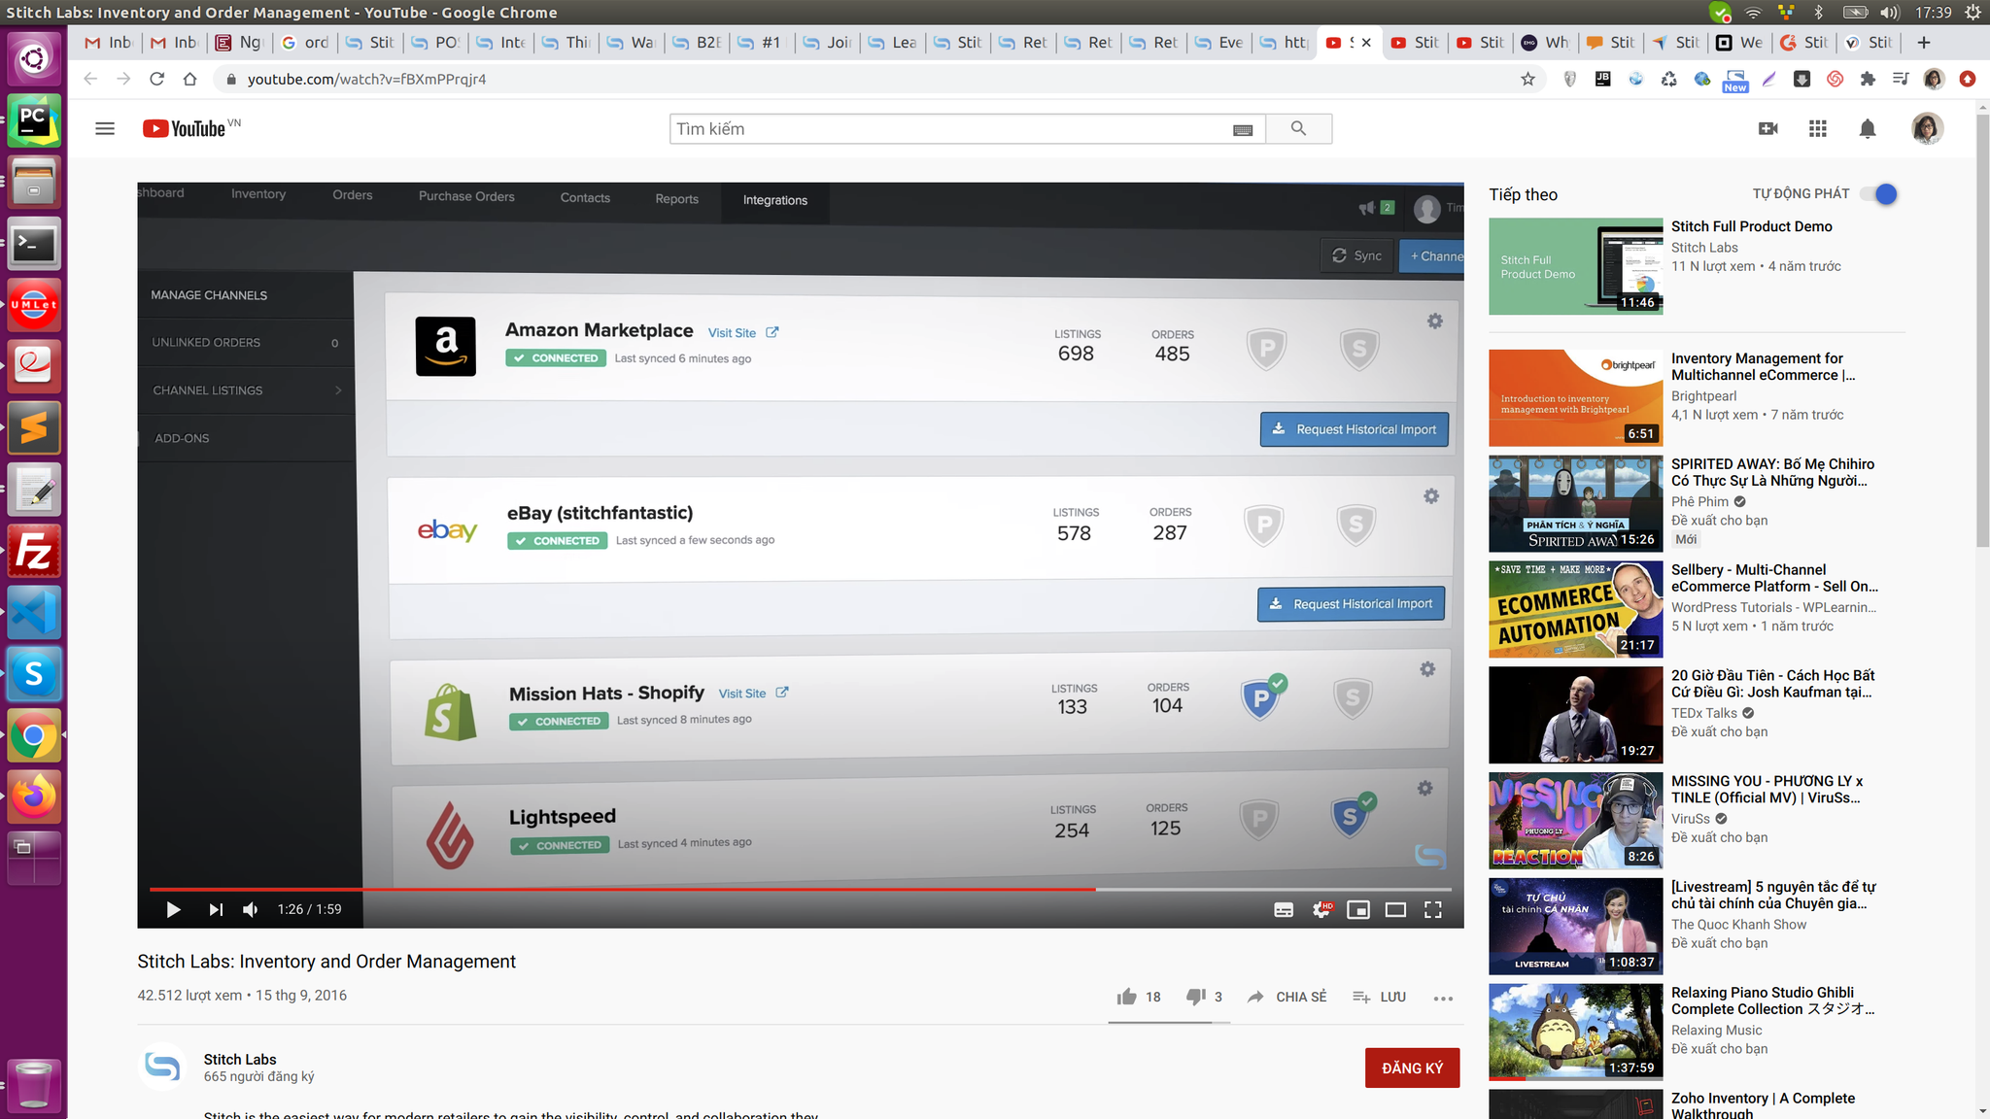Open YouTube notifications bell

[x=1867, y=129]
